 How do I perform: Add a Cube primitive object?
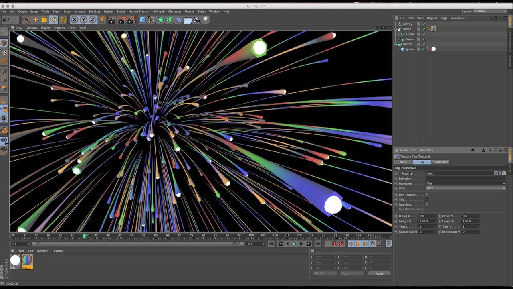142,20
